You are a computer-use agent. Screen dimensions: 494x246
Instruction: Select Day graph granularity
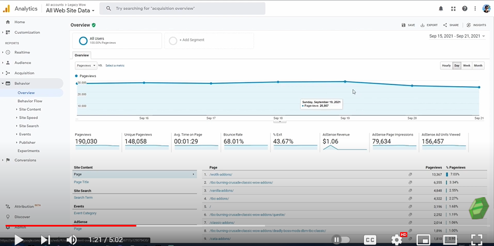point(457,66)
